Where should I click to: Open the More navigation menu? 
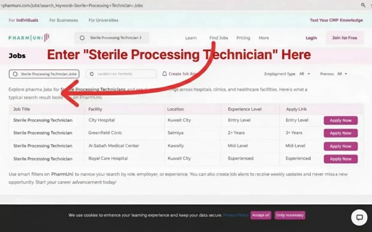pos(264,38)
